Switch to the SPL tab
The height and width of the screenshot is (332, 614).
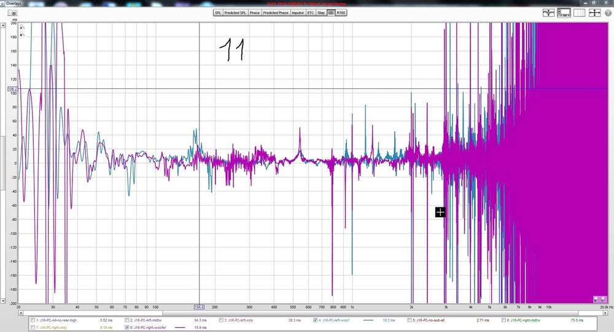(218, 13)
